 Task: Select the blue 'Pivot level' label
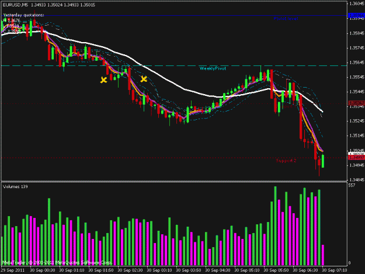tap(286, 18)
